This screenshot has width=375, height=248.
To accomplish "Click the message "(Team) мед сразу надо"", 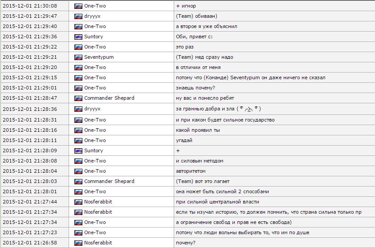I will [204, 57].
